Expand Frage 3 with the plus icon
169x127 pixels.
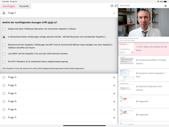(x=114, y=85)
